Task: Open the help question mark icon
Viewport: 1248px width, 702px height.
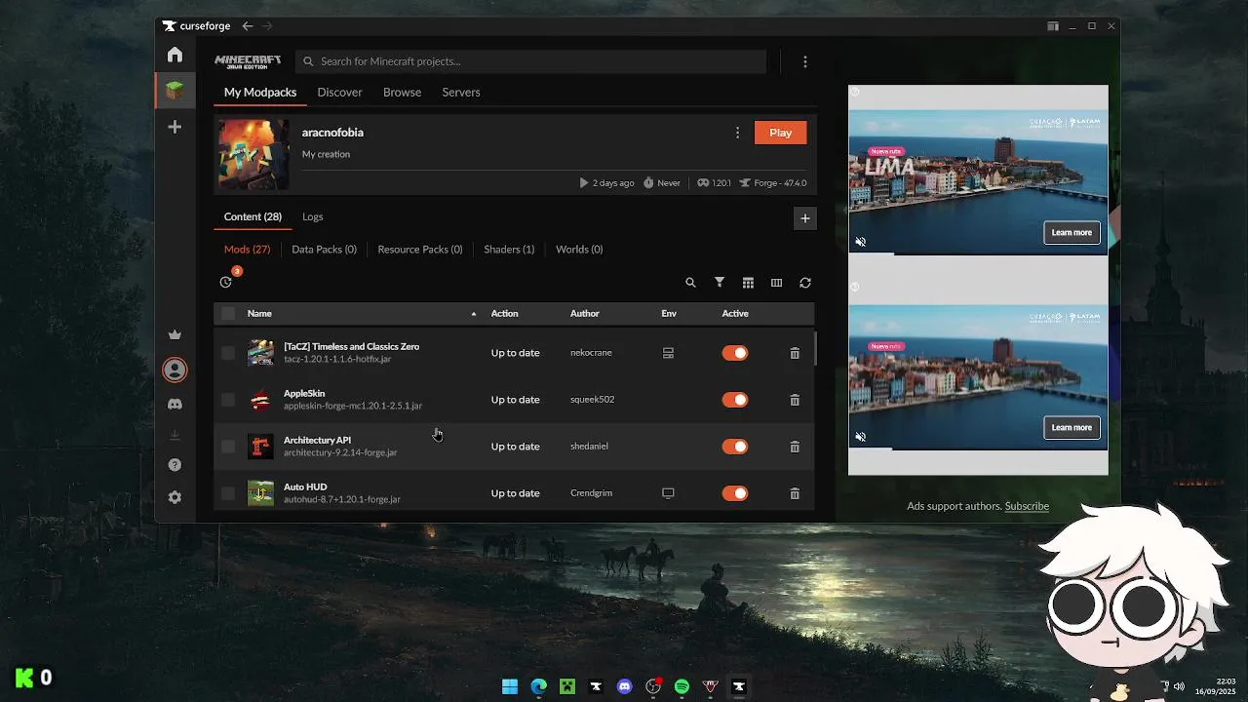Action: point(175,465)
